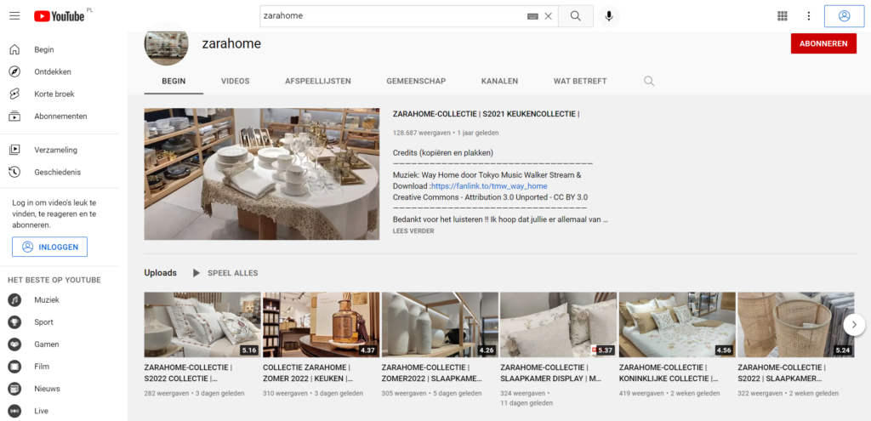Viewport: 871px width, 421px height.
Task: Go to the YouTube logo home
Action: pyautogui.click(x=59, y=16)
